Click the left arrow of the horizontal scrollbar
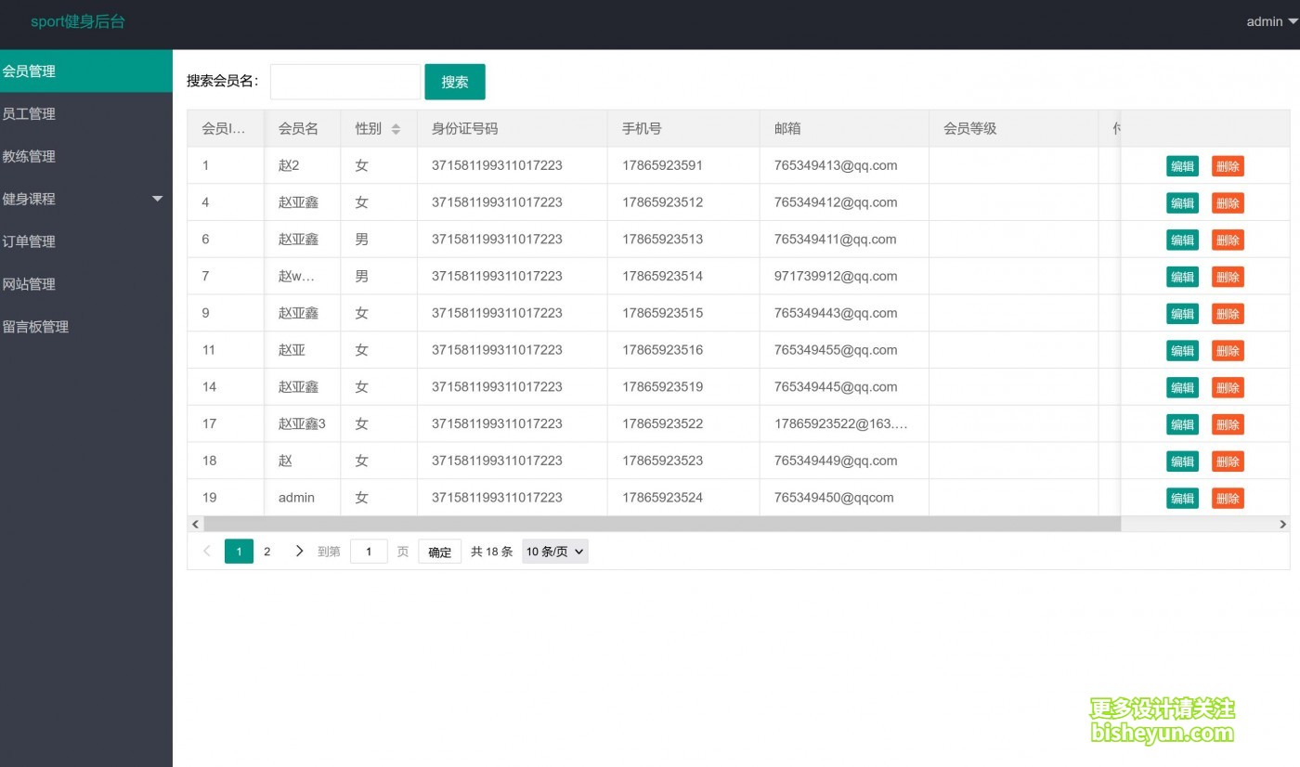The height and width of the screenshot is (767, 1300). [195, 524]
